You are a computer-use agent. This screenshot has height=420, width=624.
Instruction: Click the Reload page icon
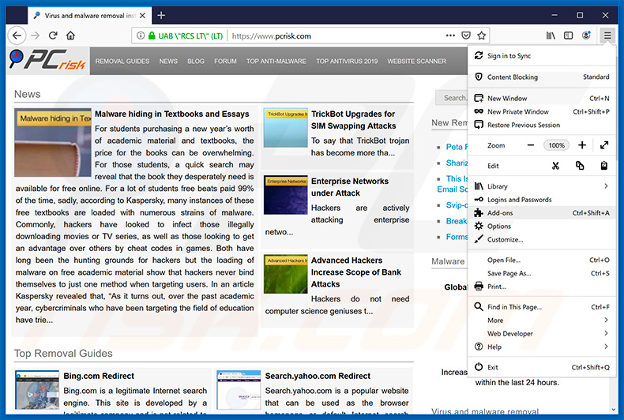click(53, 36)
